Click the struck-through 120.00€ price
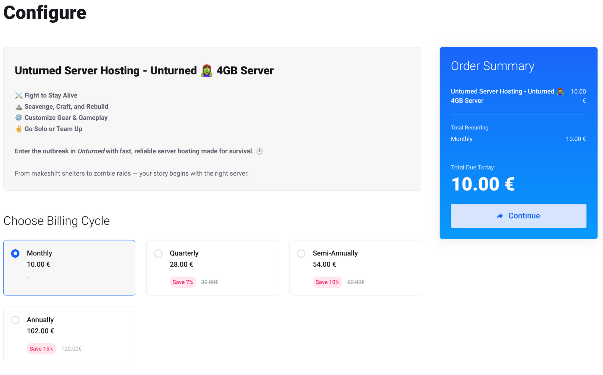 72,349
